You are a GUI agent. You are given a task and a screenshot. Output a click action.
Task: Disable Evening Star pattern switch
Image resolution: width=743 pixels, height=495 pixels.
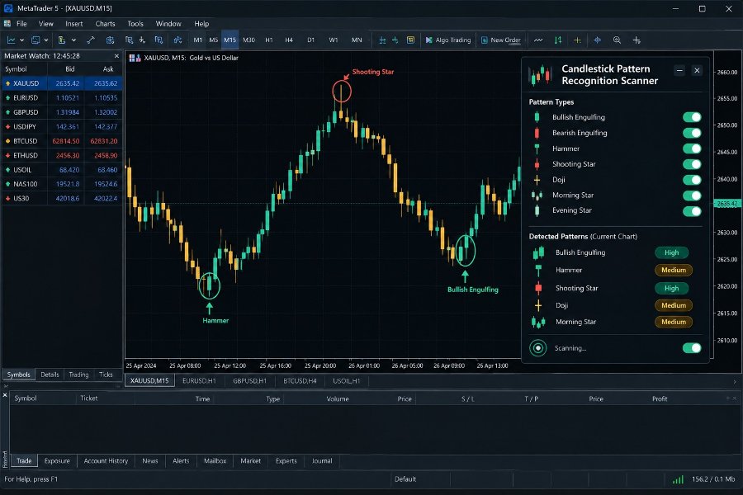(692, 211)
